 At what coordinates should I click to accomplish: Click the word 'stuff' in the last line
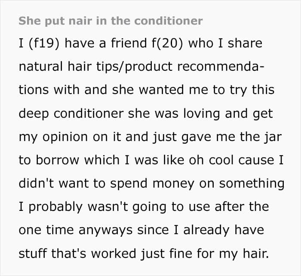coord(34,253)
